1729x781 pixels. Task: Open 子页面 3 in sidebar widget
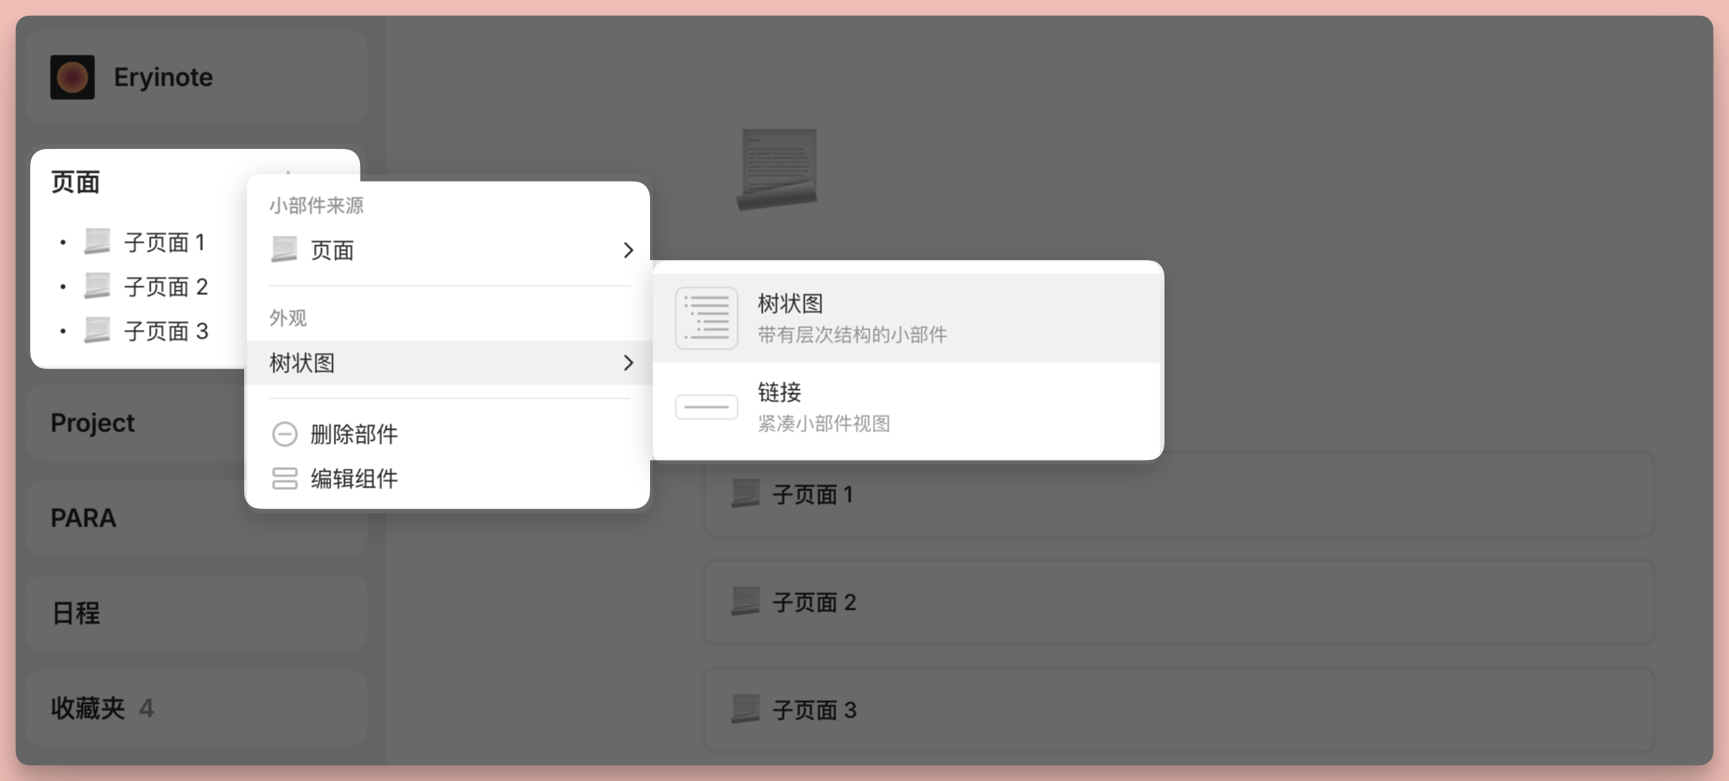[x=166, y=331]
